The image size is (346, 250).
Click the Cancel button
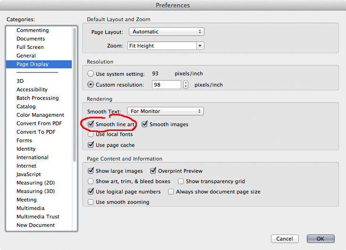coord(285,239)
